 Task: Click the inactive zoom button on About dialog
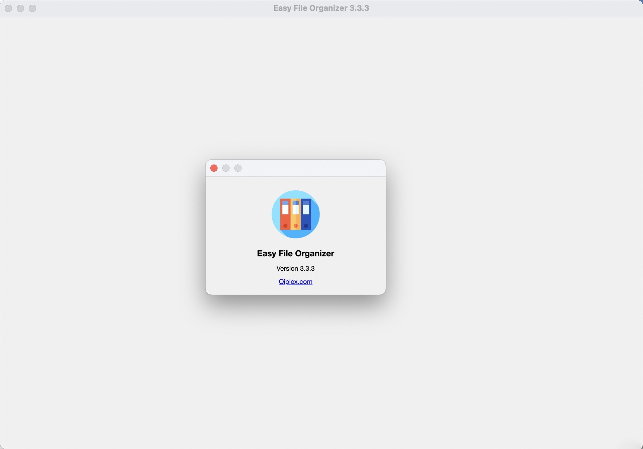(238, 168)
